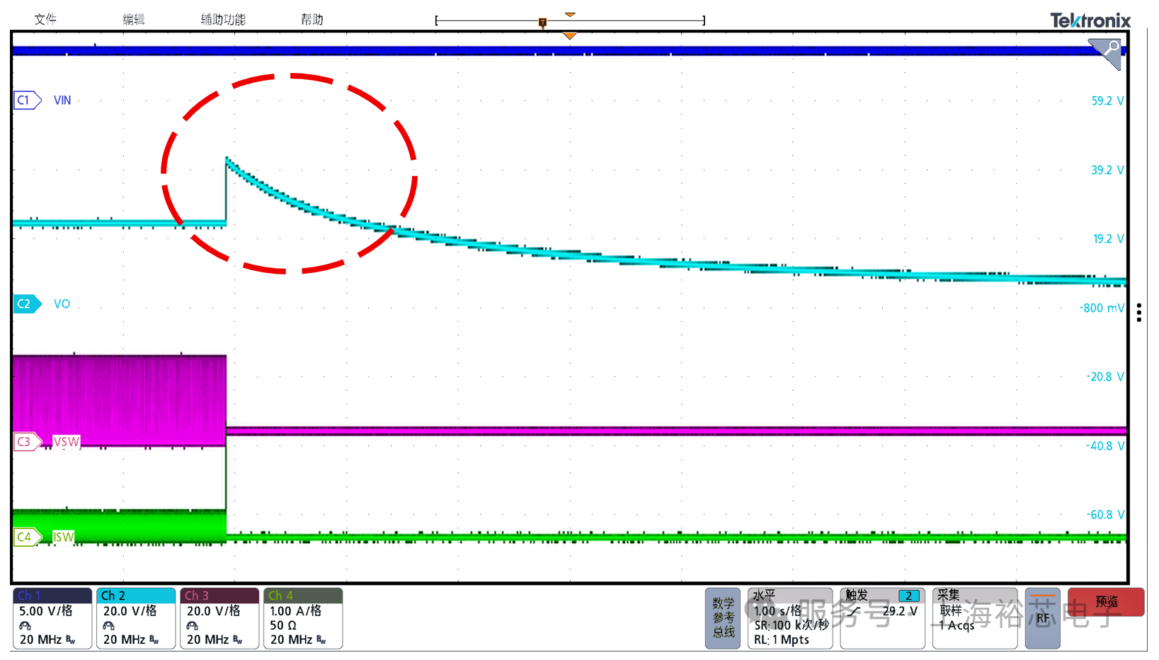Click the VIN waveform label
Screen dimensions: 1159x660
click(x=62, y=100)
